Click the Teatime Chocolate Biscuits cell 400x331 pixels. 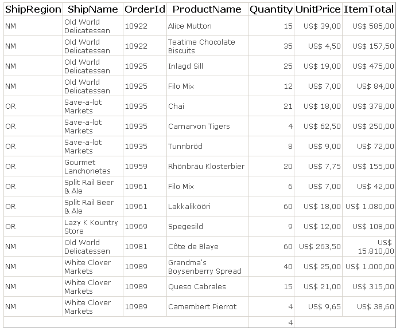201,46
